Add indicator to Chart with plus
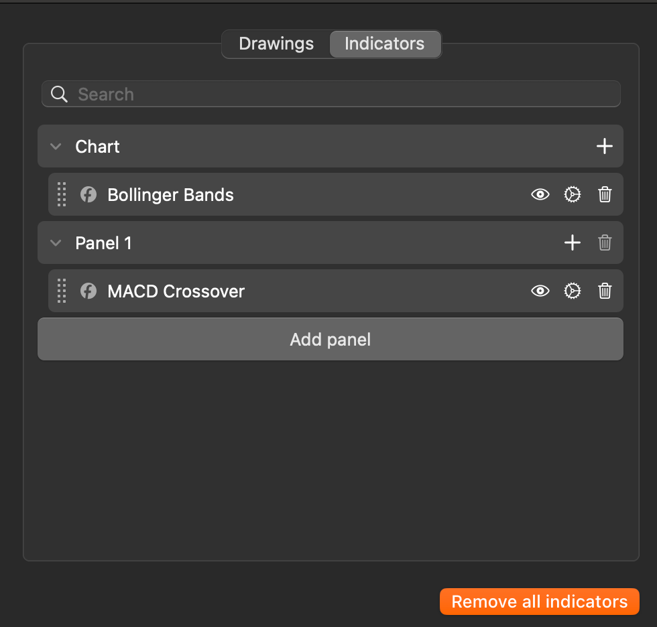The width and height of the screenshot is (657, 627). tap(605, 146)
